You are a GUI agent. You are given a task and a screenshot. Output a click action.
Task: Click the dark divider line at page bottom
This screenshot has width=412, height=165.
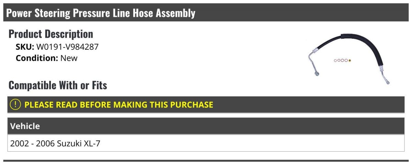coord(206,161)
